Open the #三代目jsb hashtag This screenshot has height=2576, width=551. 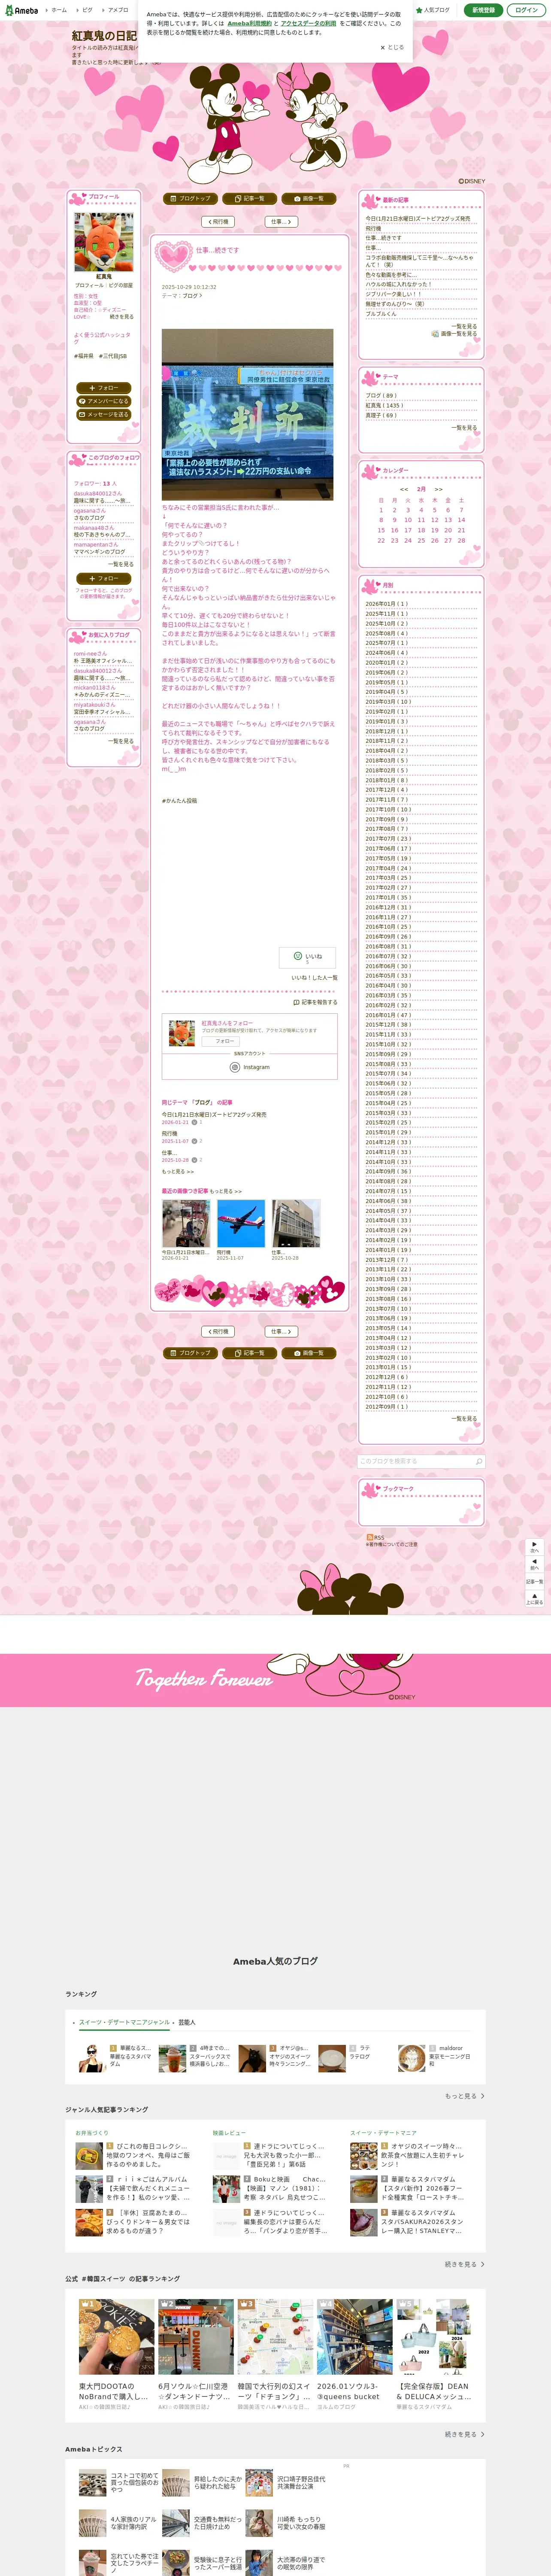pyautogui.click(x=113, y=356)
